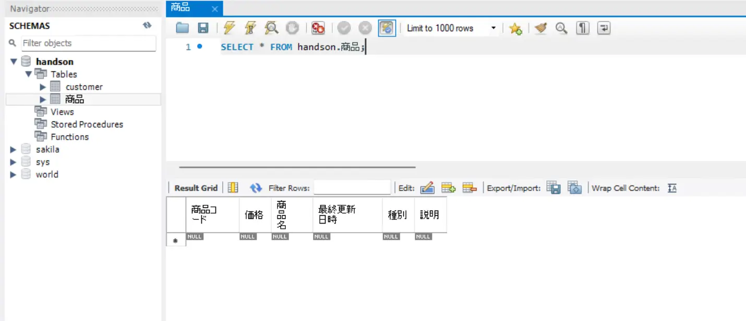
Task: Click the SELECT statement text in editor
Action: click(293, 47)
